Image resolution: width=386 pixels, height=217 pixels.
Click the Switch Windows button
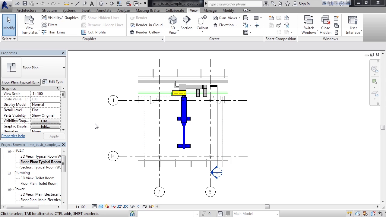click(309, 25)
